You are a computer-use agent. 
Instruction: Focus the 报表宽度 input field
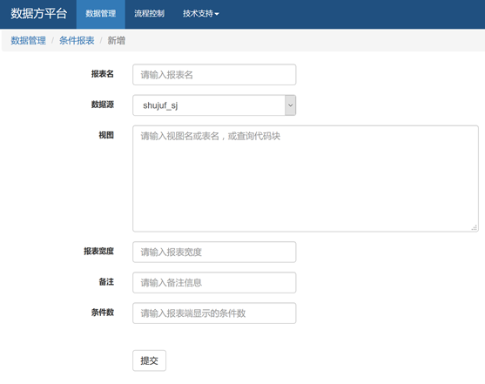214,253
